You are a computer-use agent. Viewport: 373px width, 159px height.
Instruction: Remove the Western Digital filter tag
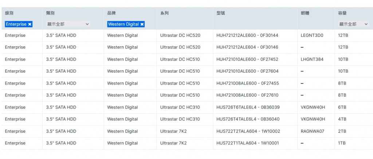142,24
